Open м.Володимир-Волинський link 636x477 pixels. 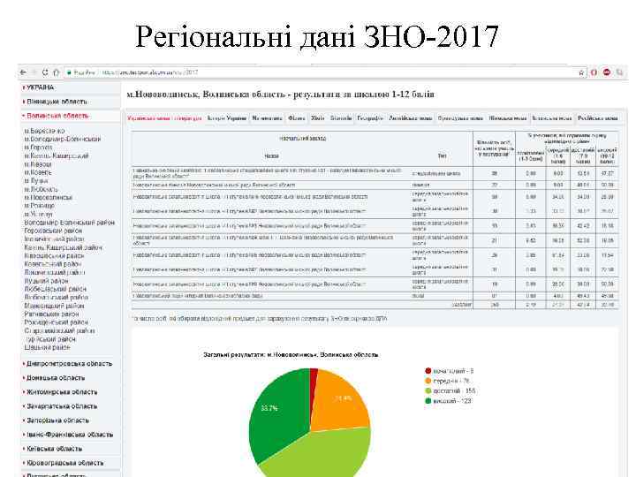[63, 140]
